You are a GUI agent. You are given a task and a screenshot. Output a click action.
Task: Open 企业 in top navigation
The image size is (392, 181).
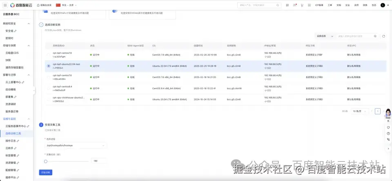click(347, 5)
